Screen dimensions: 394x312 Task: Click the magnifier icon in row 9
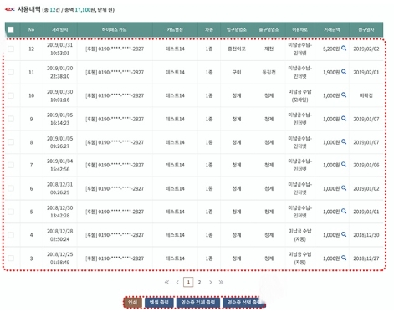click(x=344, y=119)
